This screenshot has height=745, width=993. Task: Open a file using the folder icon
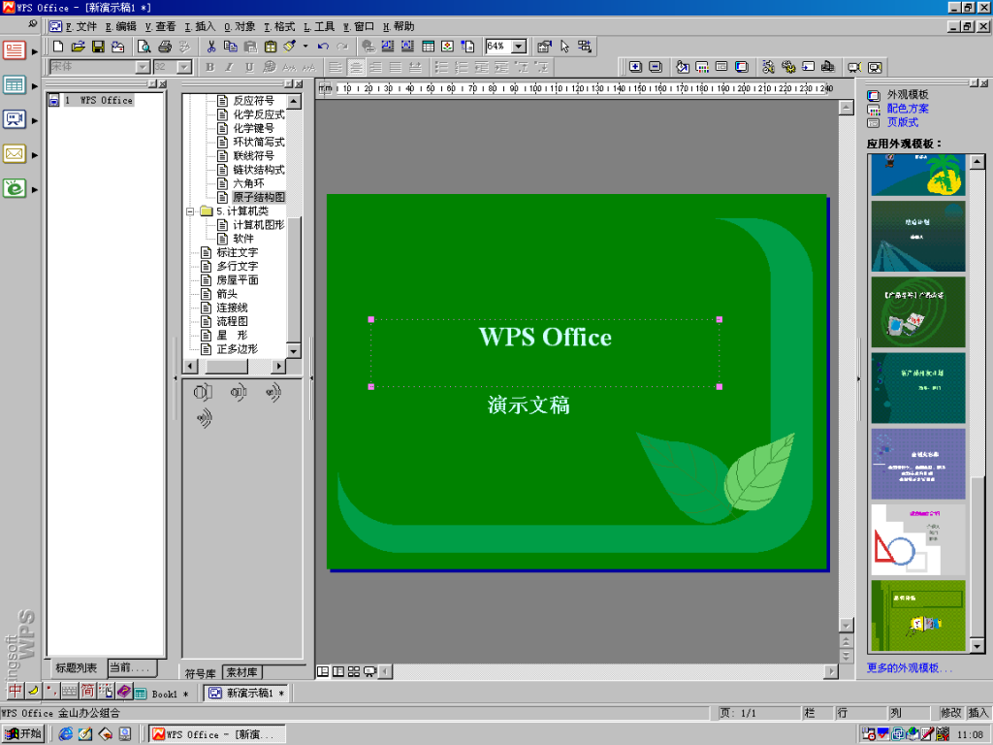pos(78,47)
